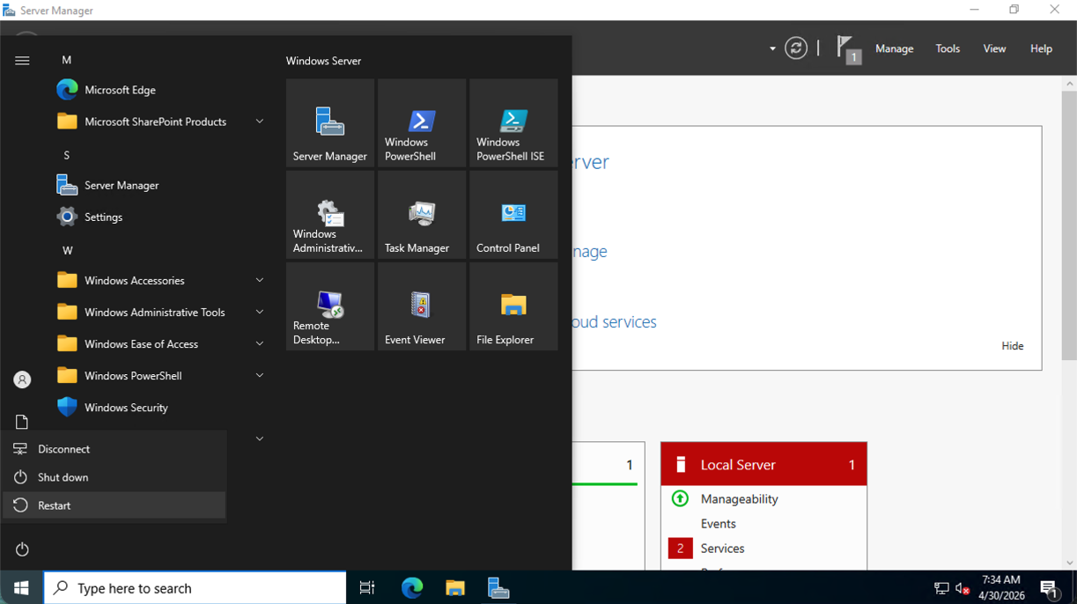The height and width of the screenshot is (604, 1077).
Task: Click the taskbar clock and date
Action: click(1000, 588)
